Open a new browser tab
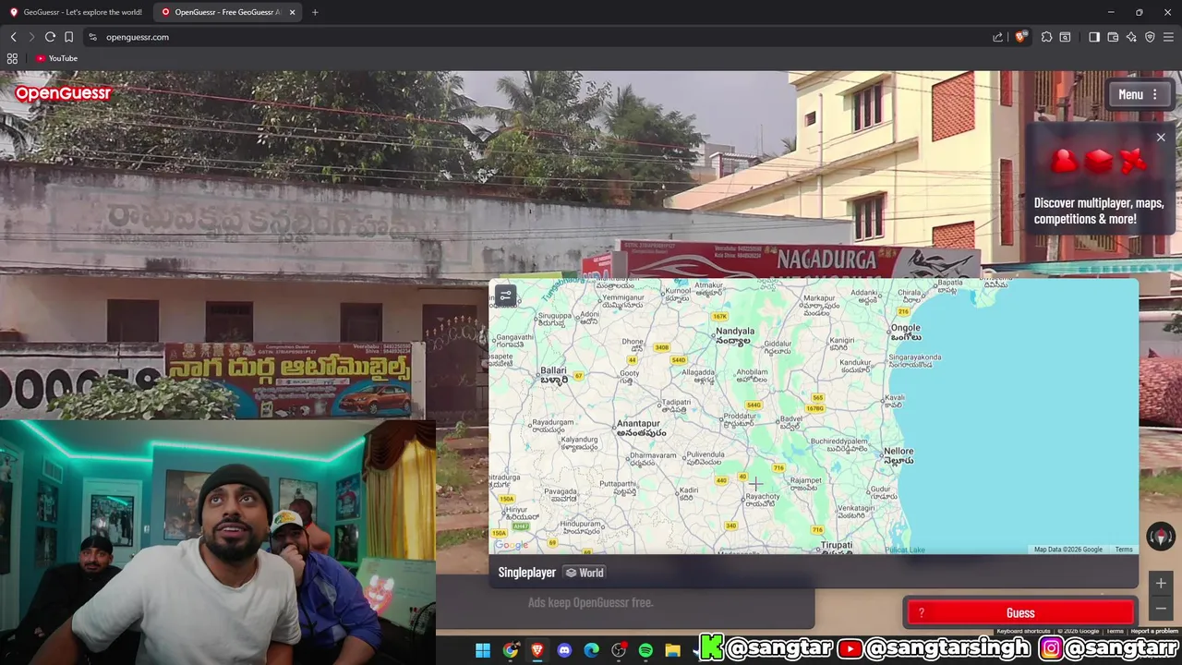Screen dimensions: 1182x665 coord(315,12)
